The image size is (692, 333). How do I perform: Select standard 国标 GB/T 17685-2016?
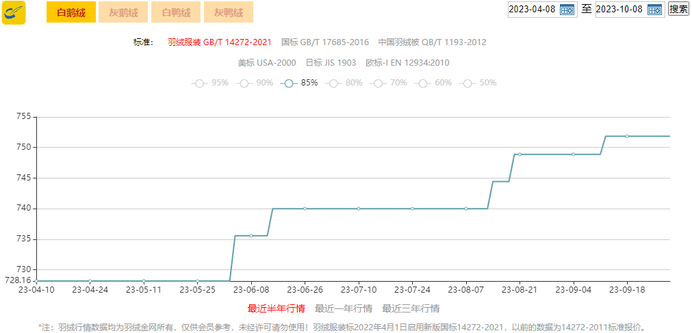(325, 42)
